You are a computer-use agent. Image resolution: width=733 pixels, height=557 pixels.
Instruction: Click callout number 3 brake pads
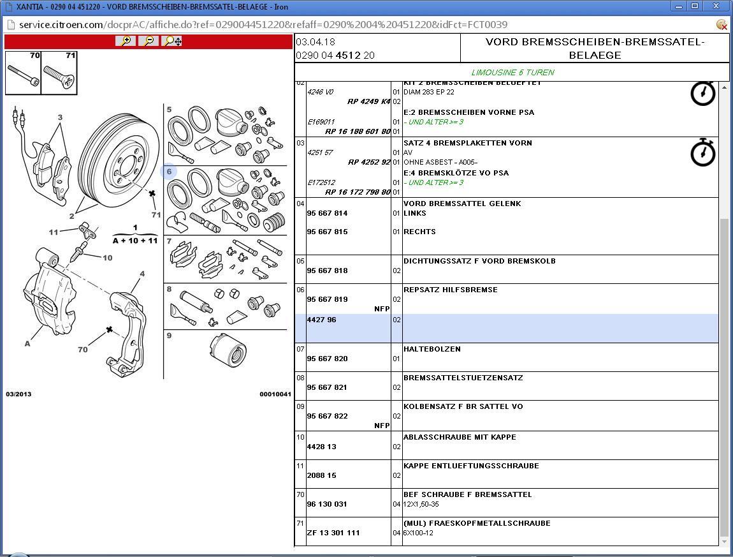(60, 117)
